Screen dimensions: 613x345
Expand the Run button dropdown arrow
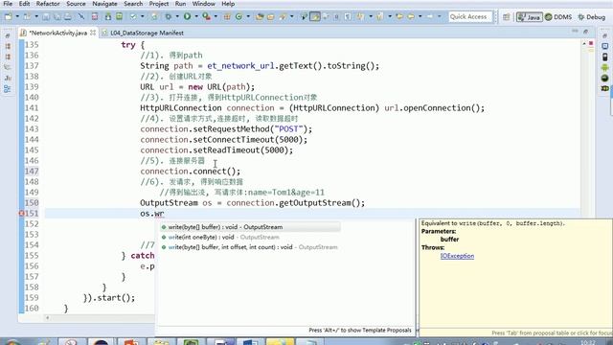pyautogui.click(x=196, y=17)
